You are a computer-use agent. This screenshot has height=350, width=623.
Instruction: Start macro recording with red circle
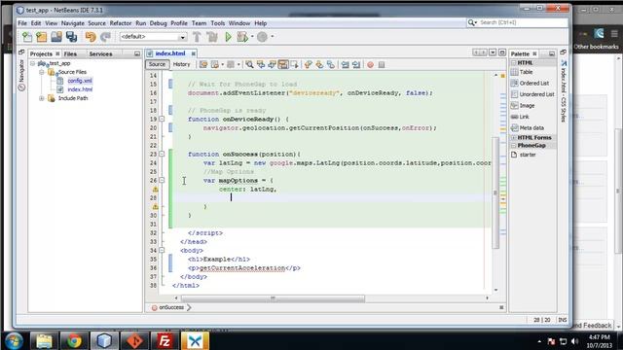click(x=370, y=64)
